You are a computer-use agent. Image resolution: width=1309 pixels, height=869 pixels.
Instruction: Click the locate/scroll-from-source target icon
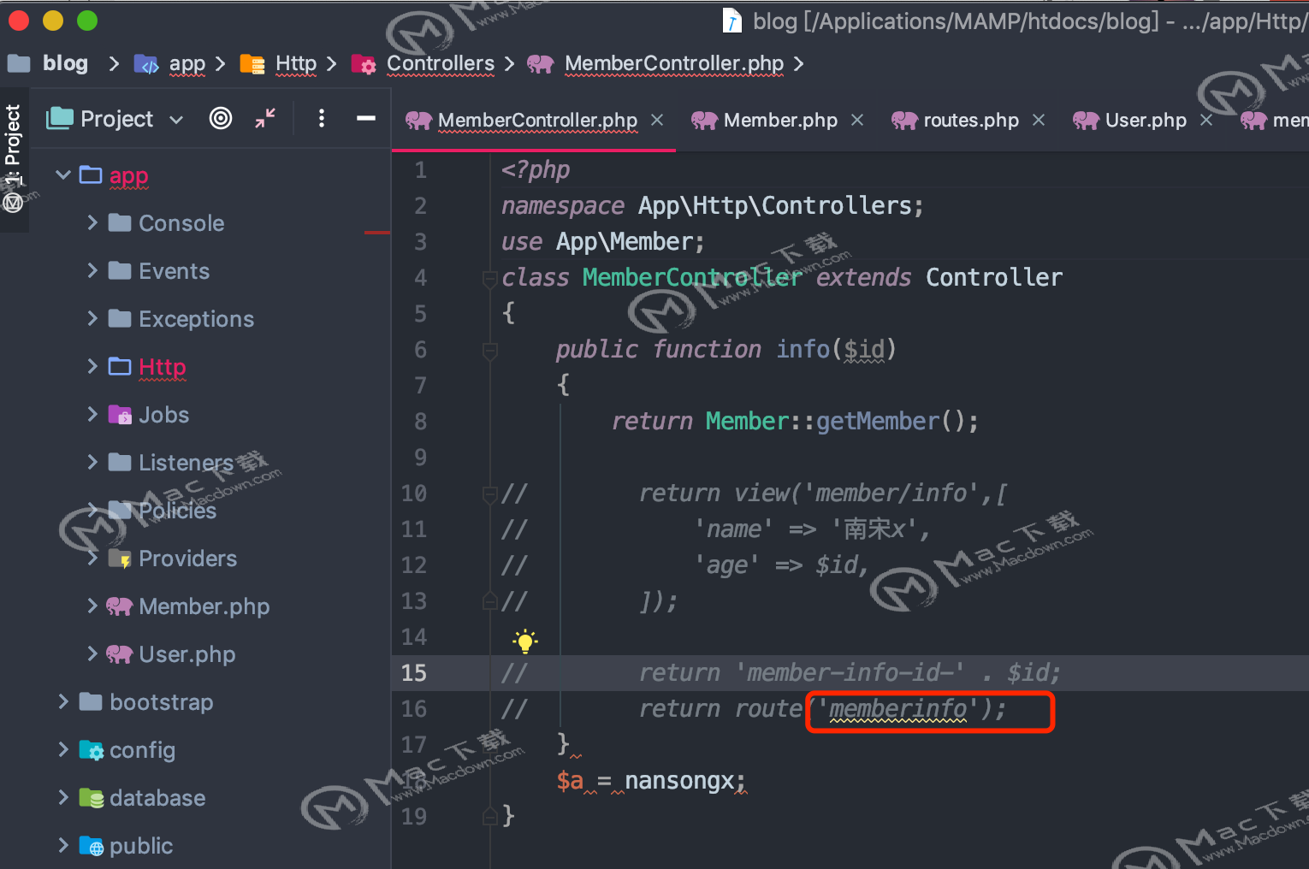coord(221,118)
